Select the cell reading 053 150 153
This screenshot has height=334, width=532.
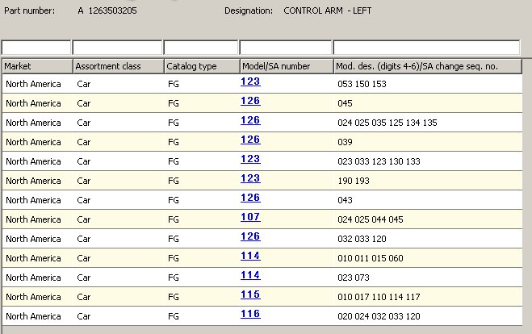[x=362, y=84]
